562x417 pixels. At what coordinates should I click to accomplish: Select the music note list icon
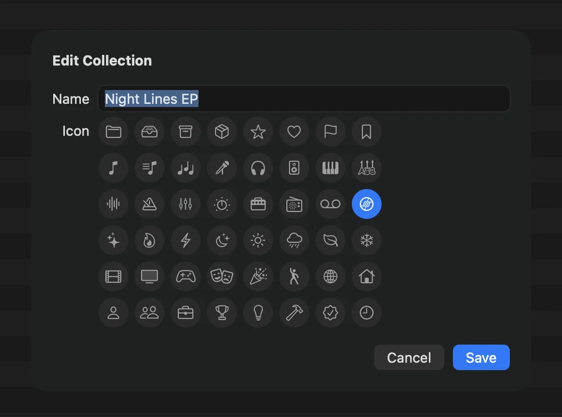(x=150, y=168)
